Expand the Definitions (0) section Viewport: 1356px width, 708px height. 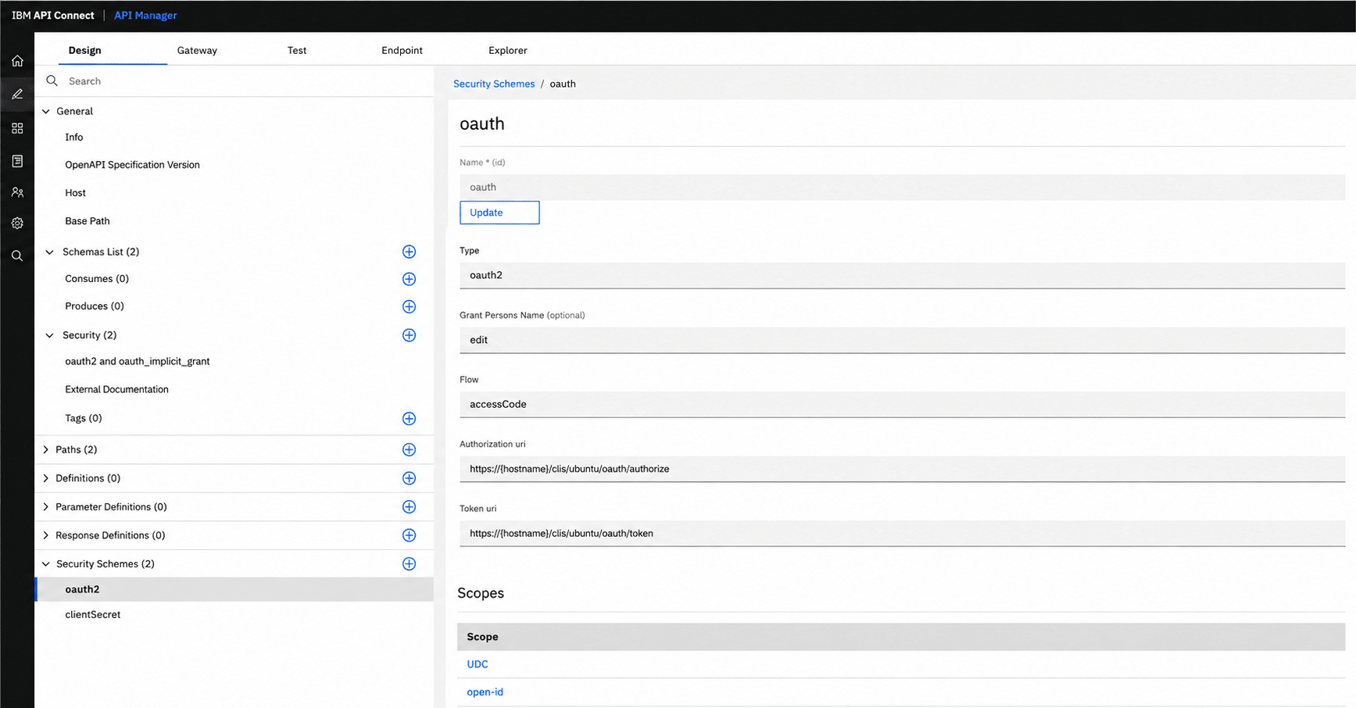coord(46,478)
